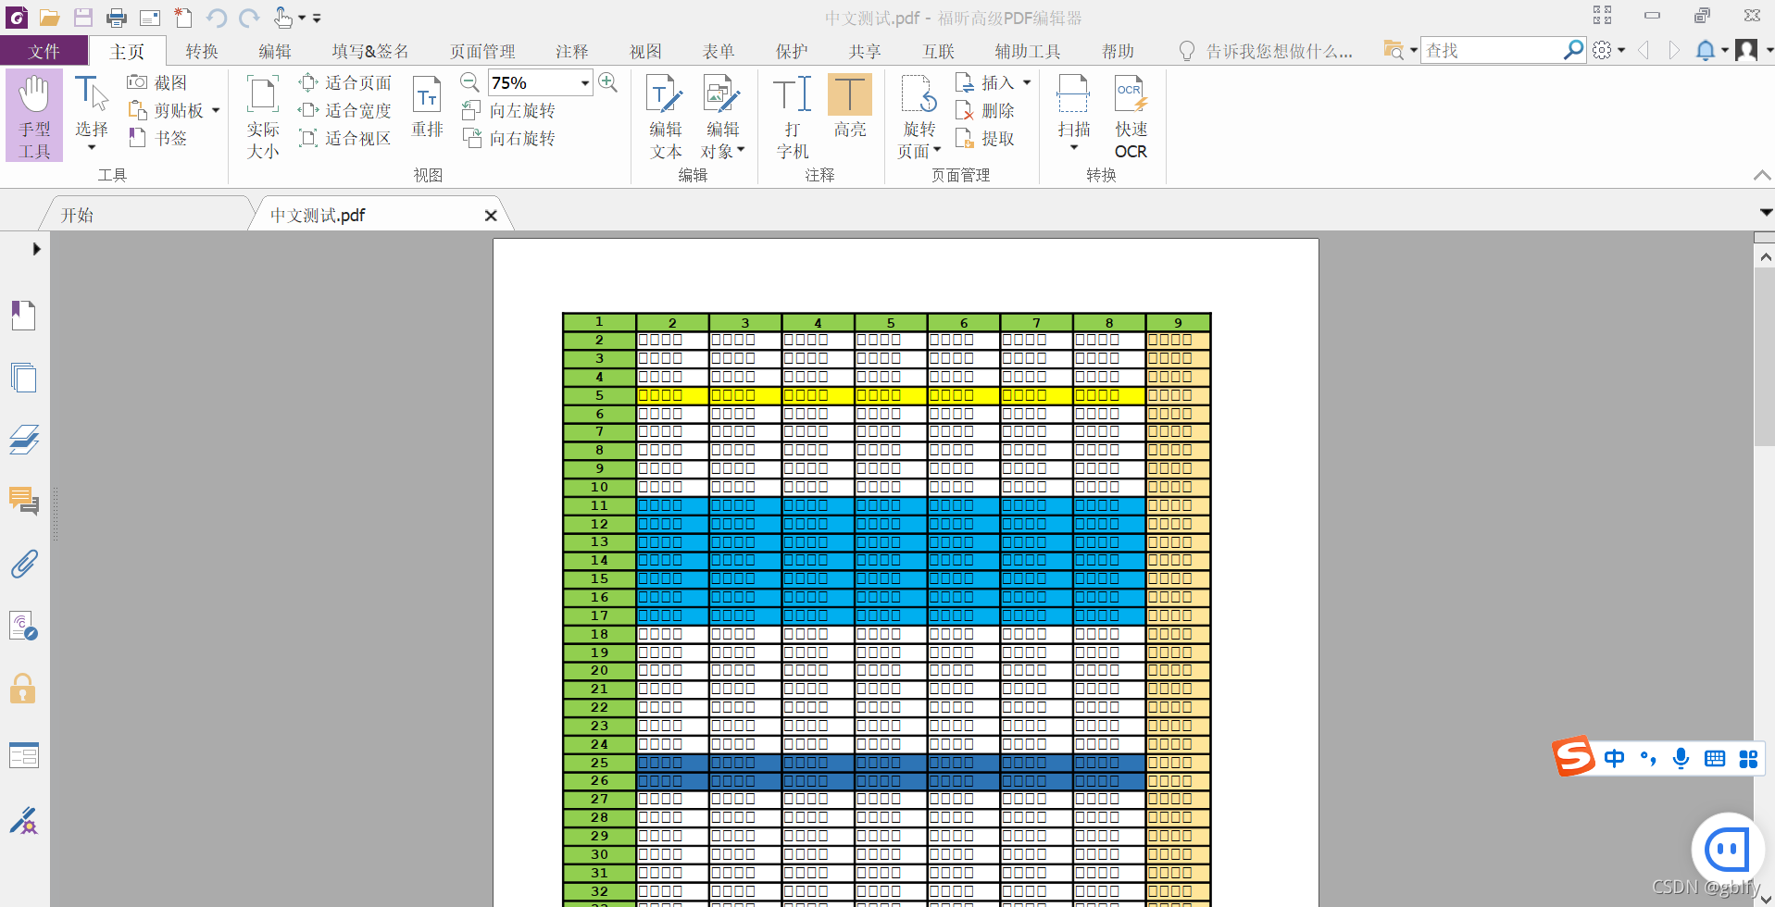Open the comments panel in left sidebar
Image resolution: width=1775 pixels, height=907 pixels.
click(23, 501)
